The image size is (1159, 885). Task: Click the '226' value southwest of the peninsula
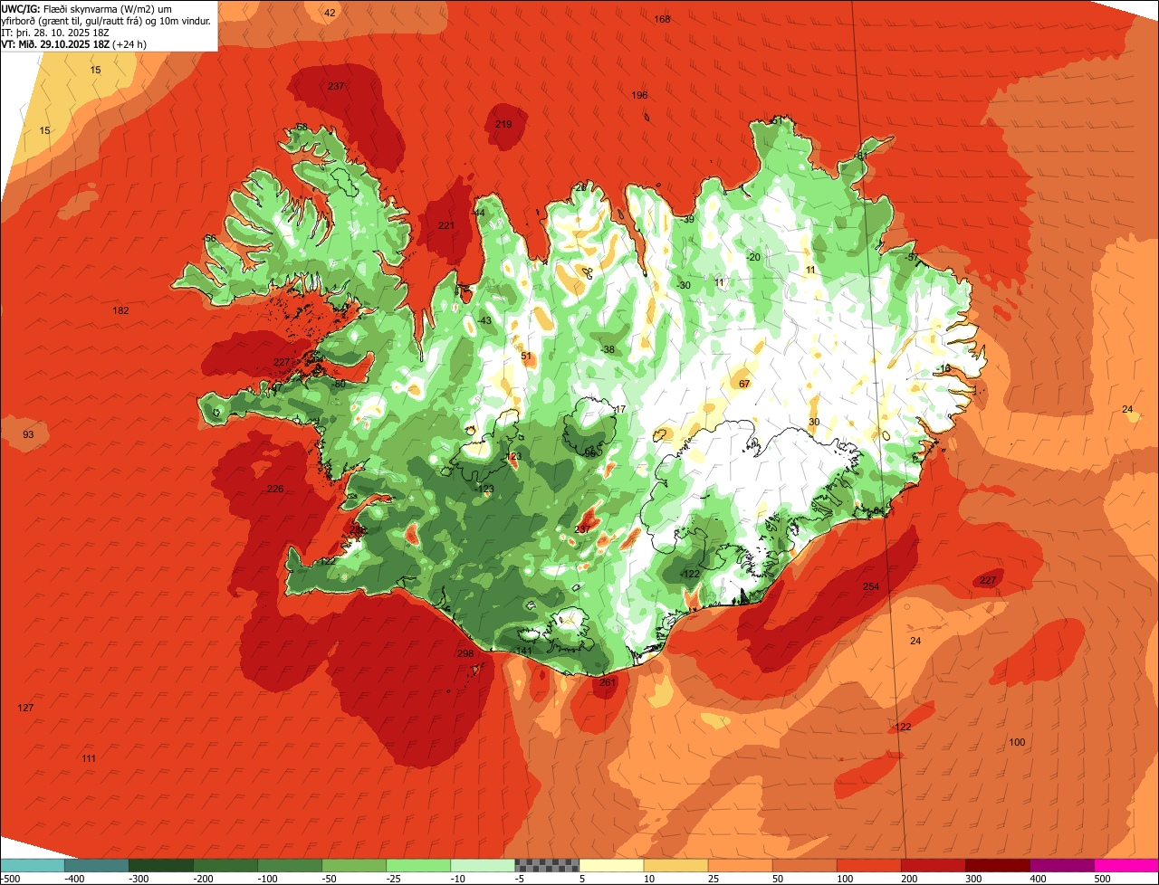point(275,489)
